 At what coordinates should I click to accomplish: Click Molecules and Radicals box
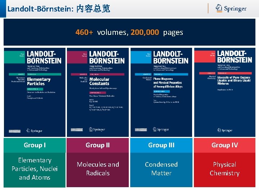point(97,170)
